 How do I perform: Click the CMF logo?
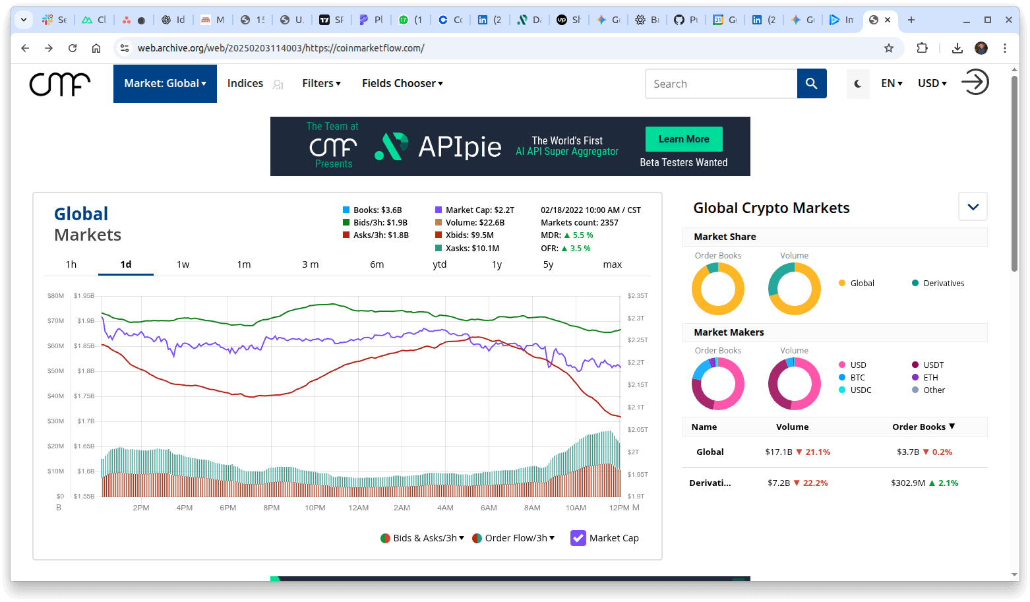(59, 84)
